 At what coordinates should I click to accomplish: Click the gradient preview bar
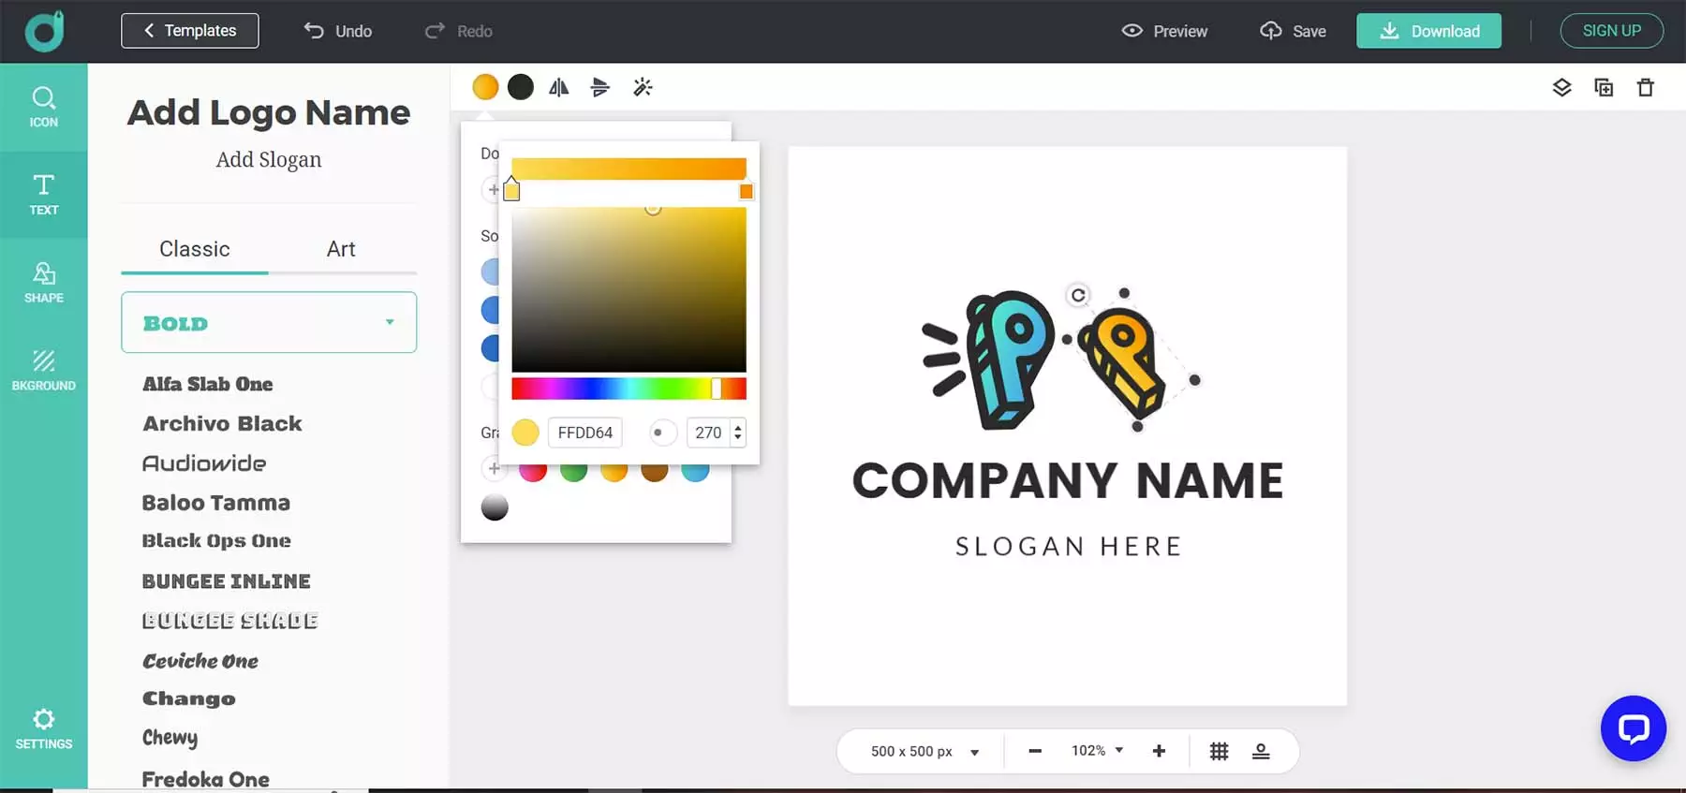click(629, 169)
